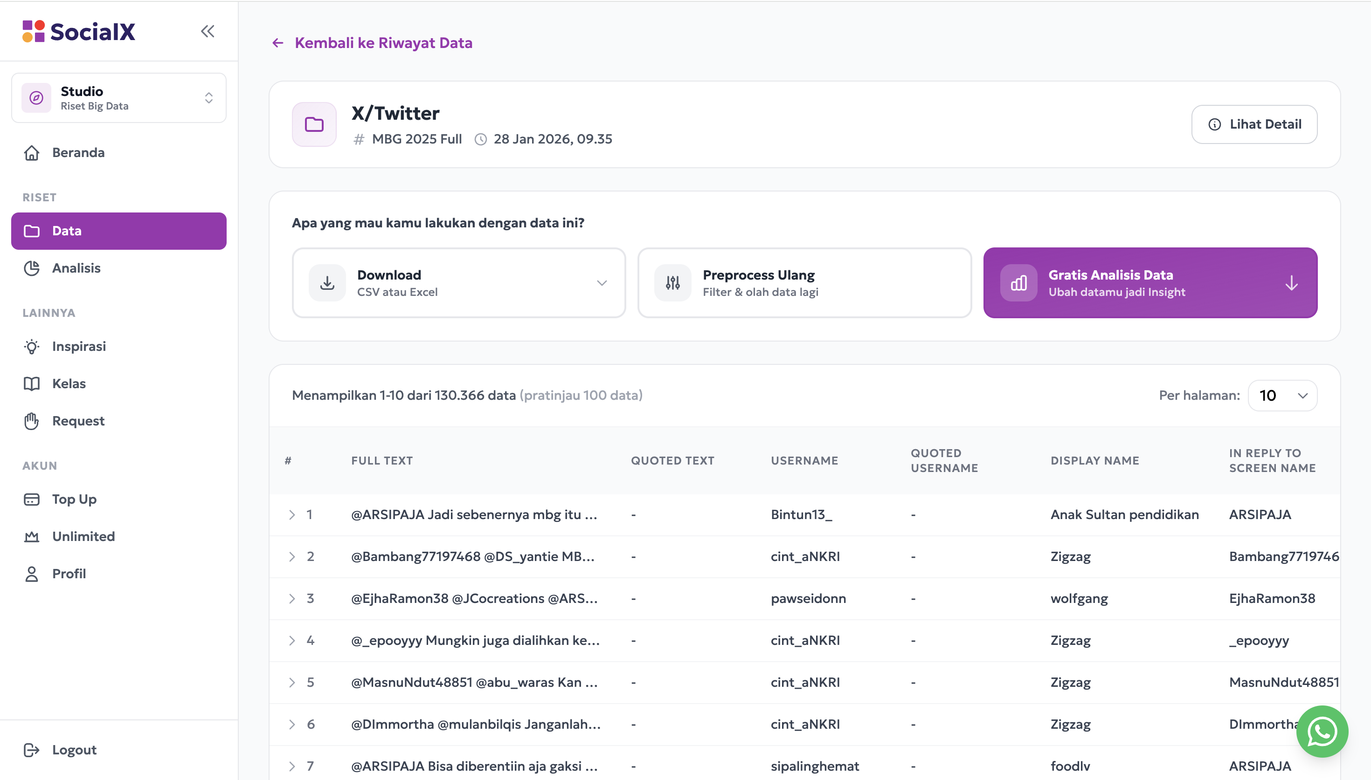This screenshot has height=780, width=1371.
Task: Click display name 'Anak Sultan pendidikan'
Action: [1125, 515]
